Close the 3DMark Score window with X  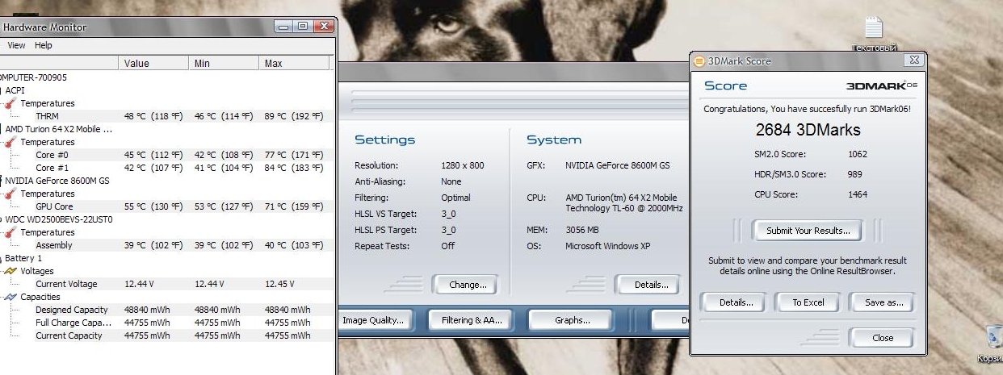tap(913, 60)
